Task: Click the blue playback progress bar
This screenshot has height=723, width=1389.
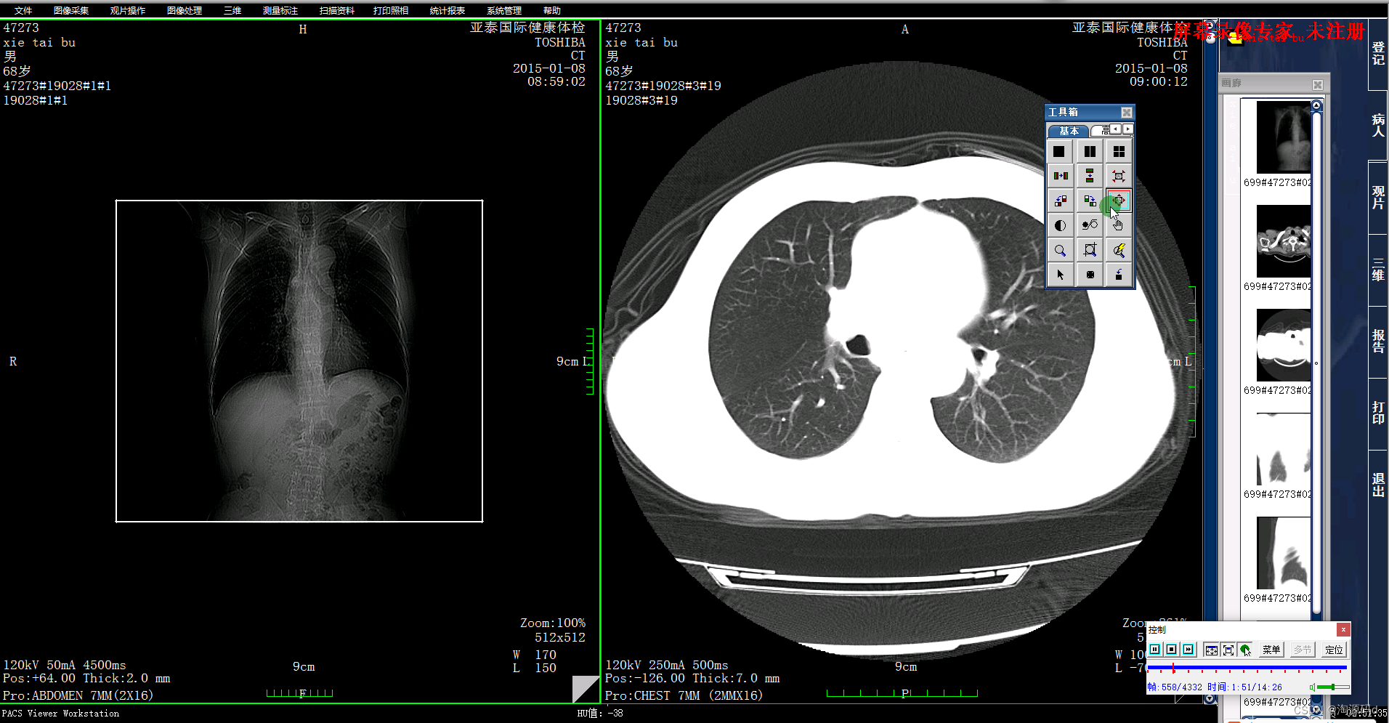Action: coord(1247,667)
